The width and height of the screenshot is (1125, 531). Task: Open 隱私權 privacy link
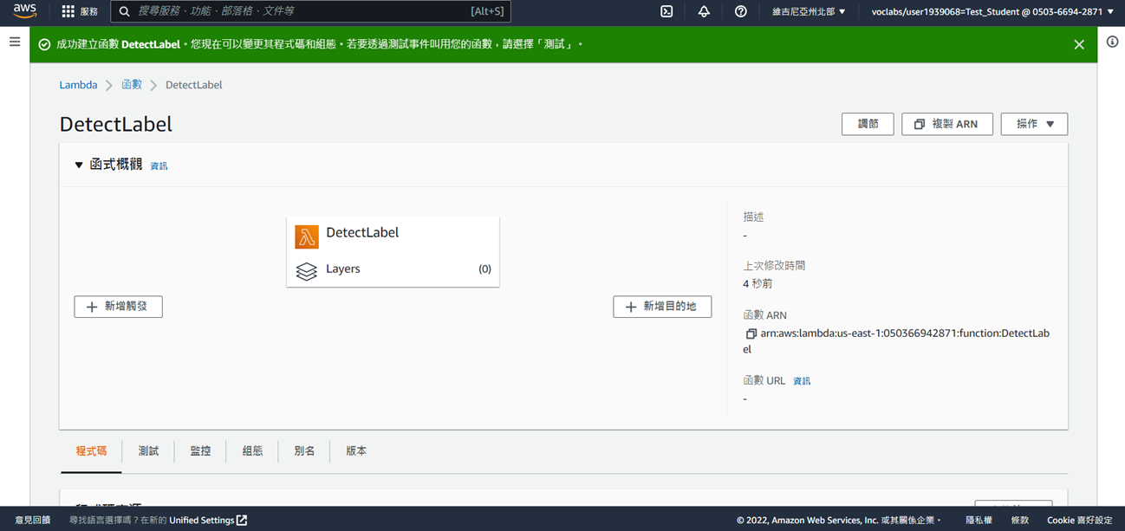[979, 520]
